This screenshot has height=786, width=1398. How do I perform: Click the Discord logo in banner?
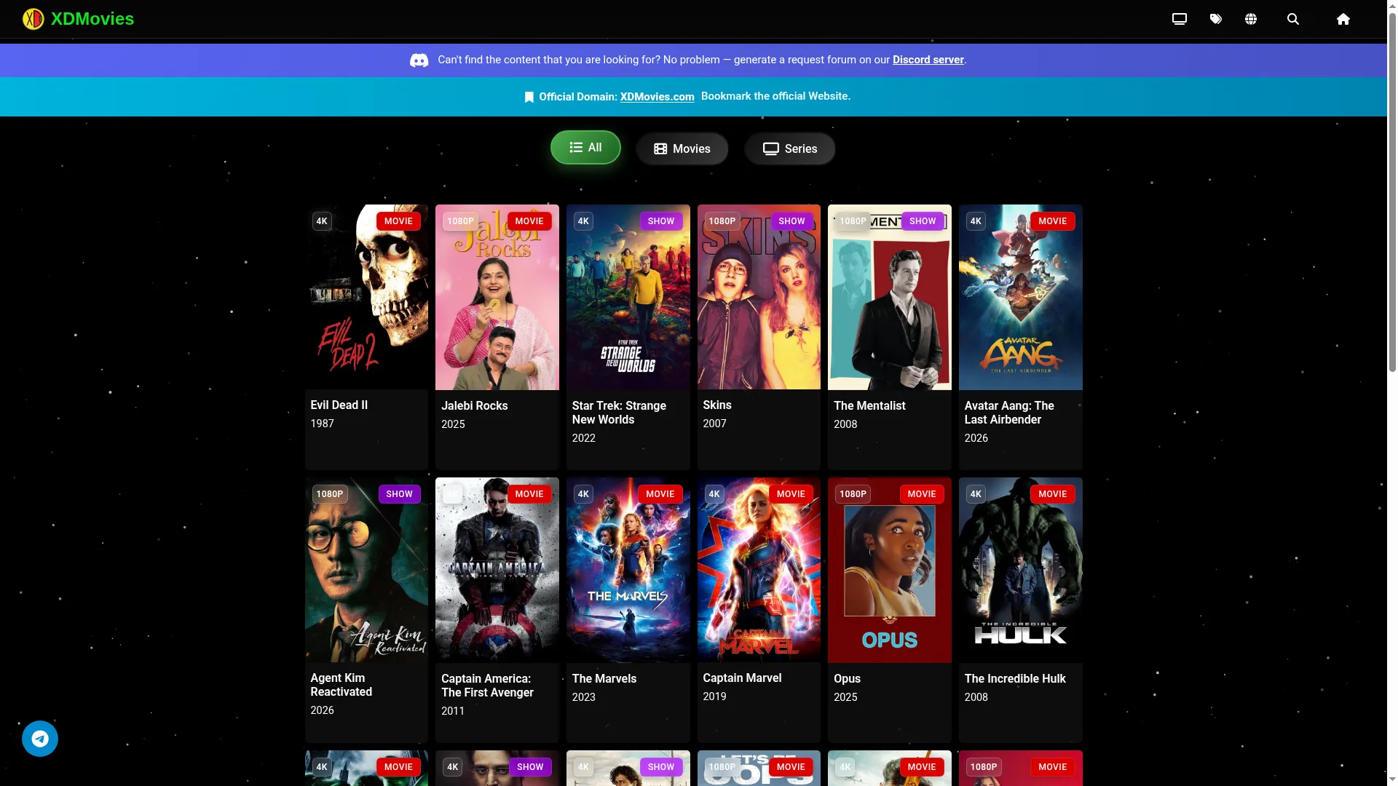[x=419, y=60]
